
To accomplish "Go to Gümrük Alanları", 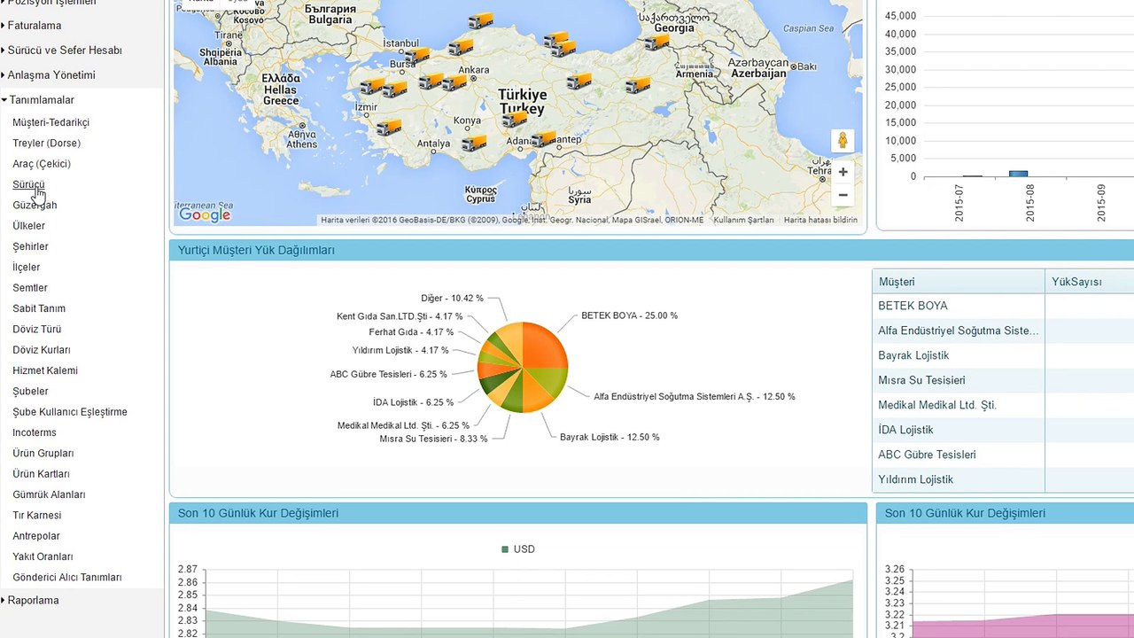I will pyautogui.click(x=49, y=494).
